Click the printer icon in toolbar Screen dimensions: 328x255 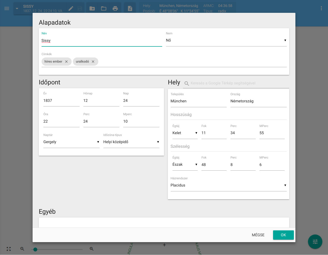(x=115, y=8)
